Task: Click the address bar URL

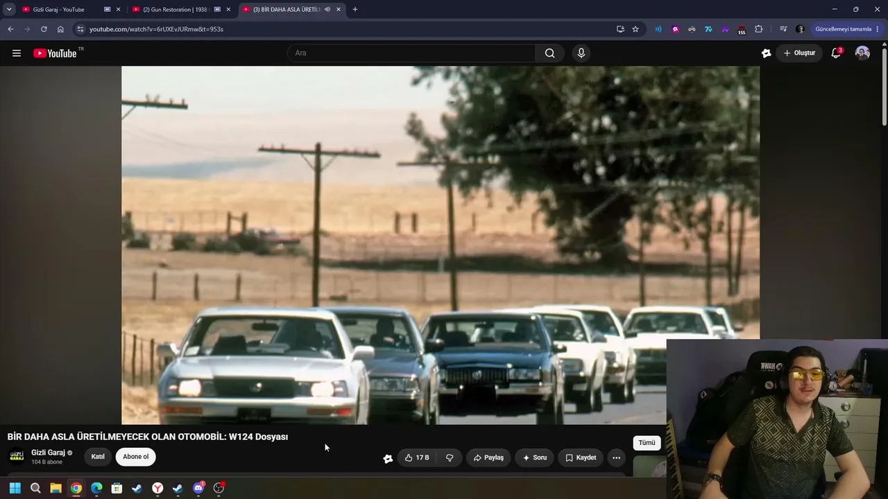Action: [x=156, y=29]
